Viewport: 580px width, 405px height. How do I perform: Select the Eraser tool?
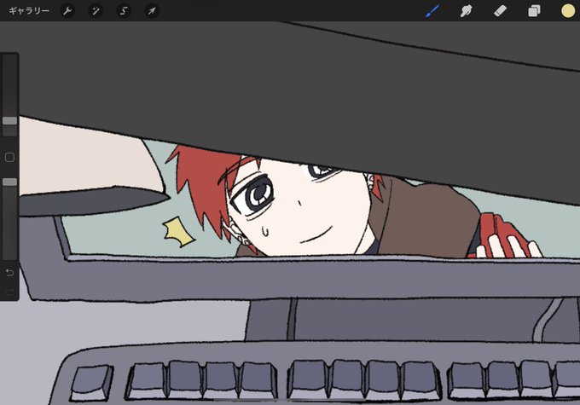[500, 11]
